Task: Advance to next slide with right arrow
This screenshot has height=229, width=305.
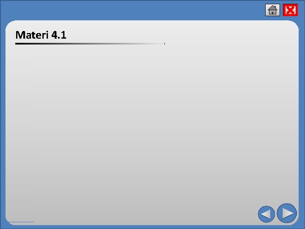Action: (287, 213)
